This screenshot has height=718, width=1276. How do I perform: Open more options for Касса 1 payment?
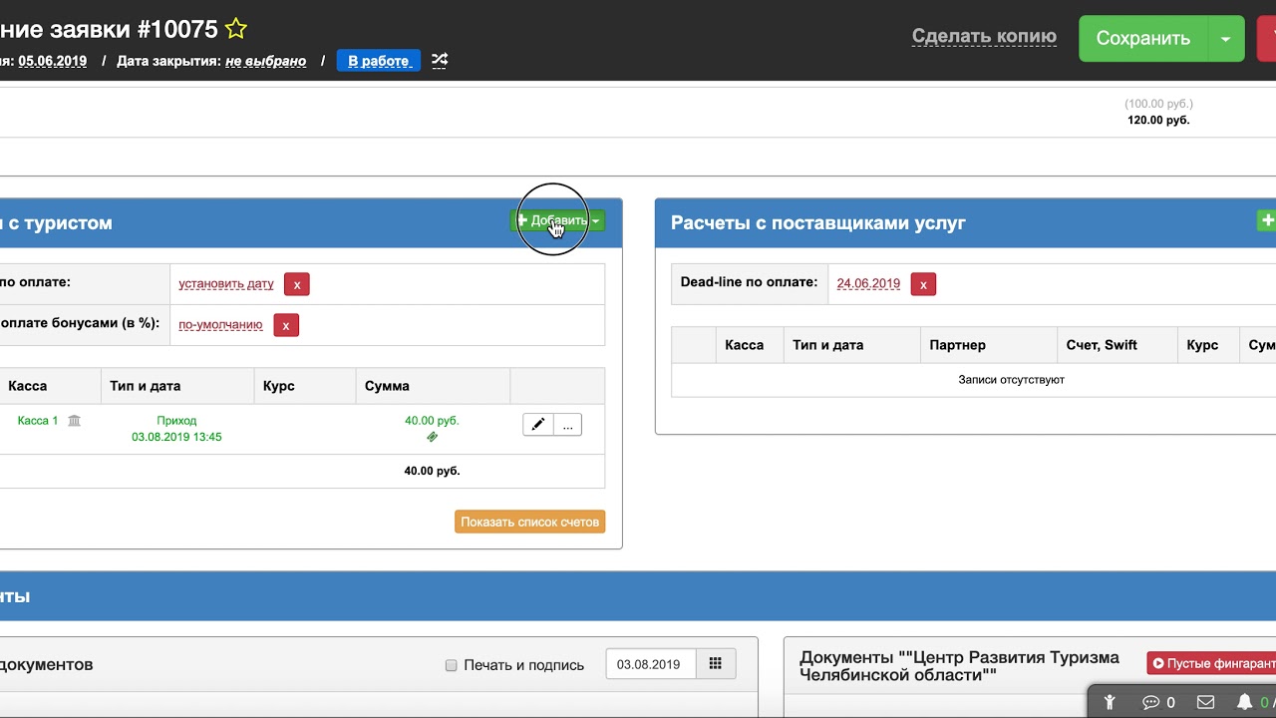point(567,425)
